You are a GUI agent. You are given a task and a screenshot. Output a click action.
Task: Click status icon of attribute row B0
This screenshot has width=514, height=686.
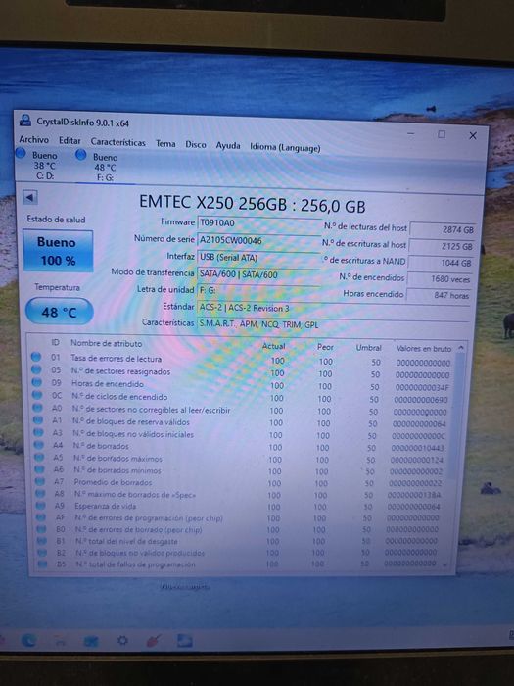click(41, 529)
